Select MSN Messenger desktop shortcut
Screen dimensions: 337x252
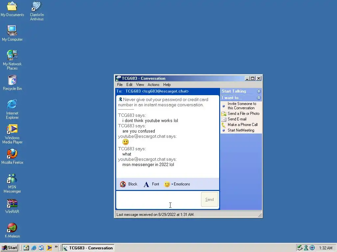pos(12,183)
